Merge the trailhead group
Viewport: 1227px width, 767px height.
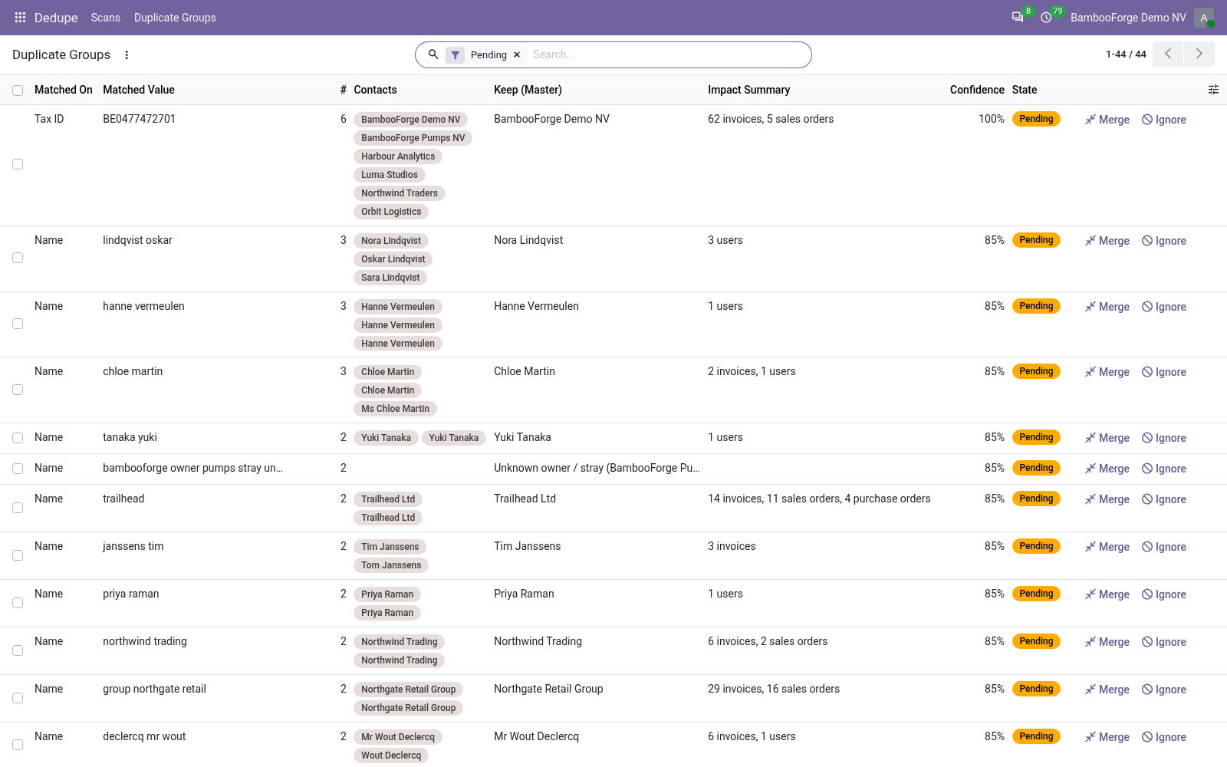[1107, 499]
